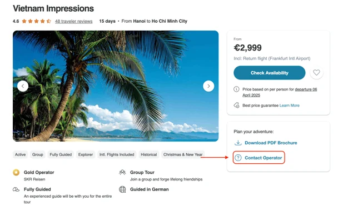Click the Check Availability button

269,73
